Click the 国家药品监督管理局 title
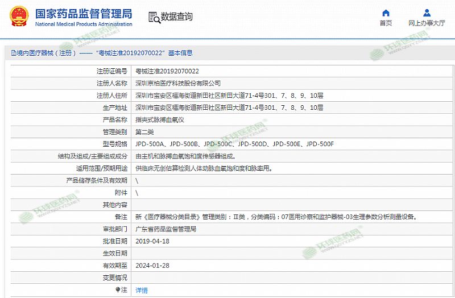Screen dimensions: 455x298 click(83, 13)
